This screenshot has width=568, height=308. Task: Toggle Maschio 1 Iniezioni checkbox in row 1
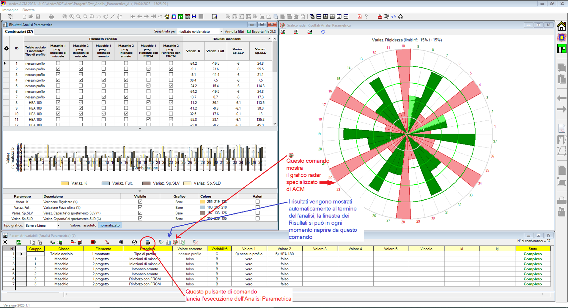point(58,63)
